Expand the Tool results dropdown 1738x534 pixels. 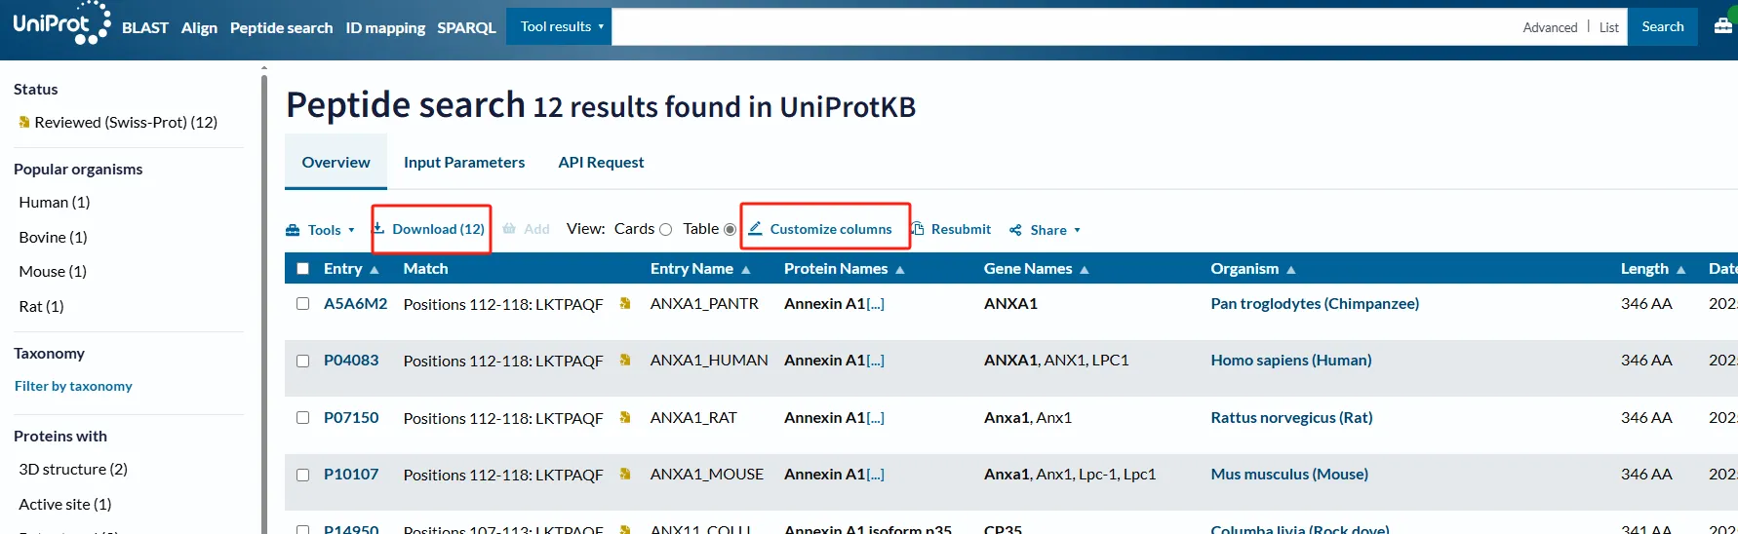coord(560,26)
